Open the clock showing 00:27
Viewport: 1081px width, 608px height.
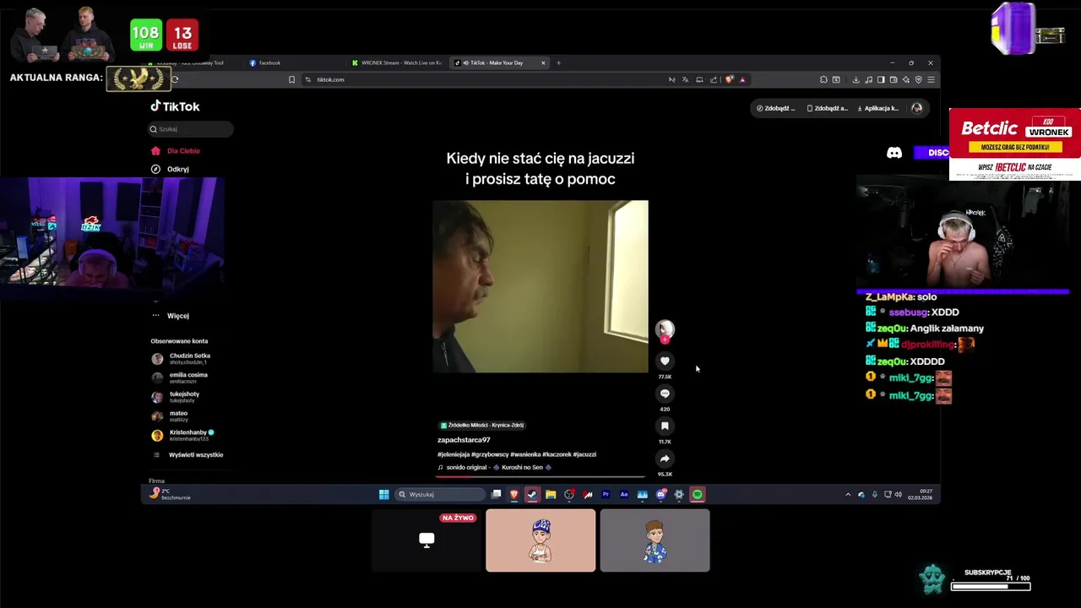tap(921, 495)
